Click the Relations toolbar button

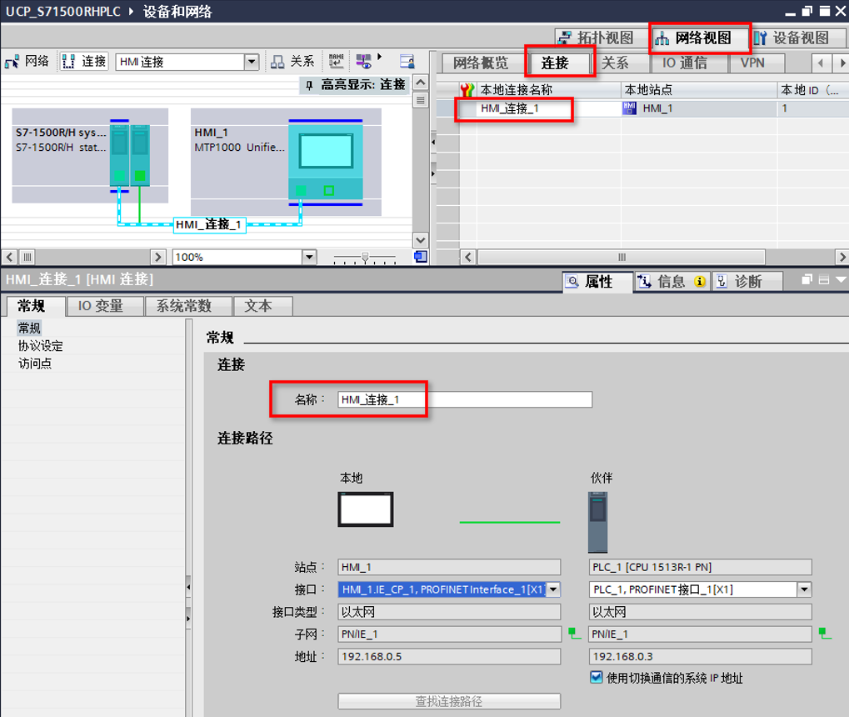[292, 62]
